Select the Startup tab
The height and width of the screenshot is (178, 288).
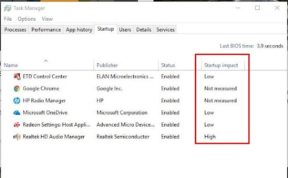pos(105,29)
